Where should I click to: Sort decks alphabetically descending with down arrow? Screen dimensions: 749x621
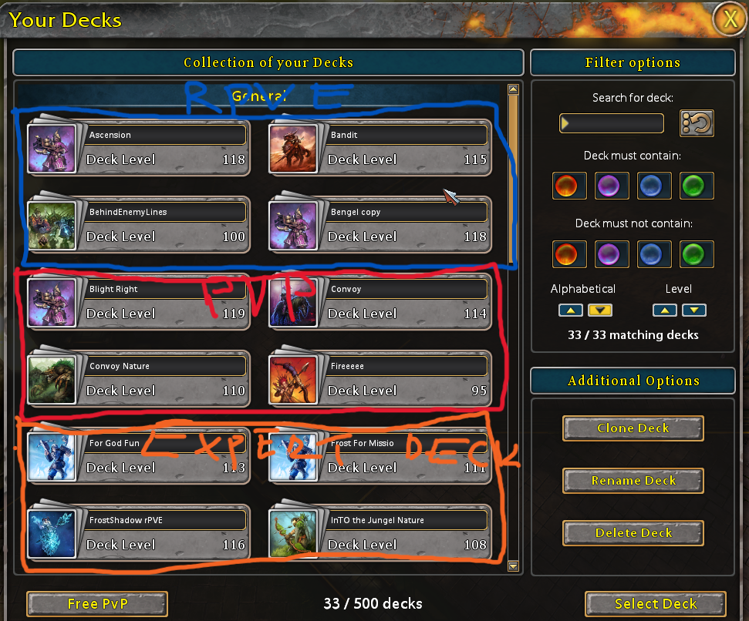600,310
